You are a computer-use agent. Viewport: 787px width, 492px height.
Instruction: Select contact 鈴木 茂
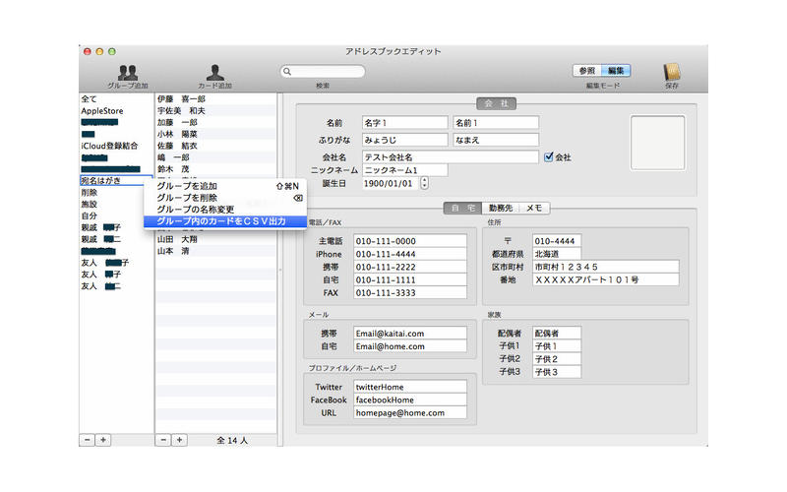[215, 169]
